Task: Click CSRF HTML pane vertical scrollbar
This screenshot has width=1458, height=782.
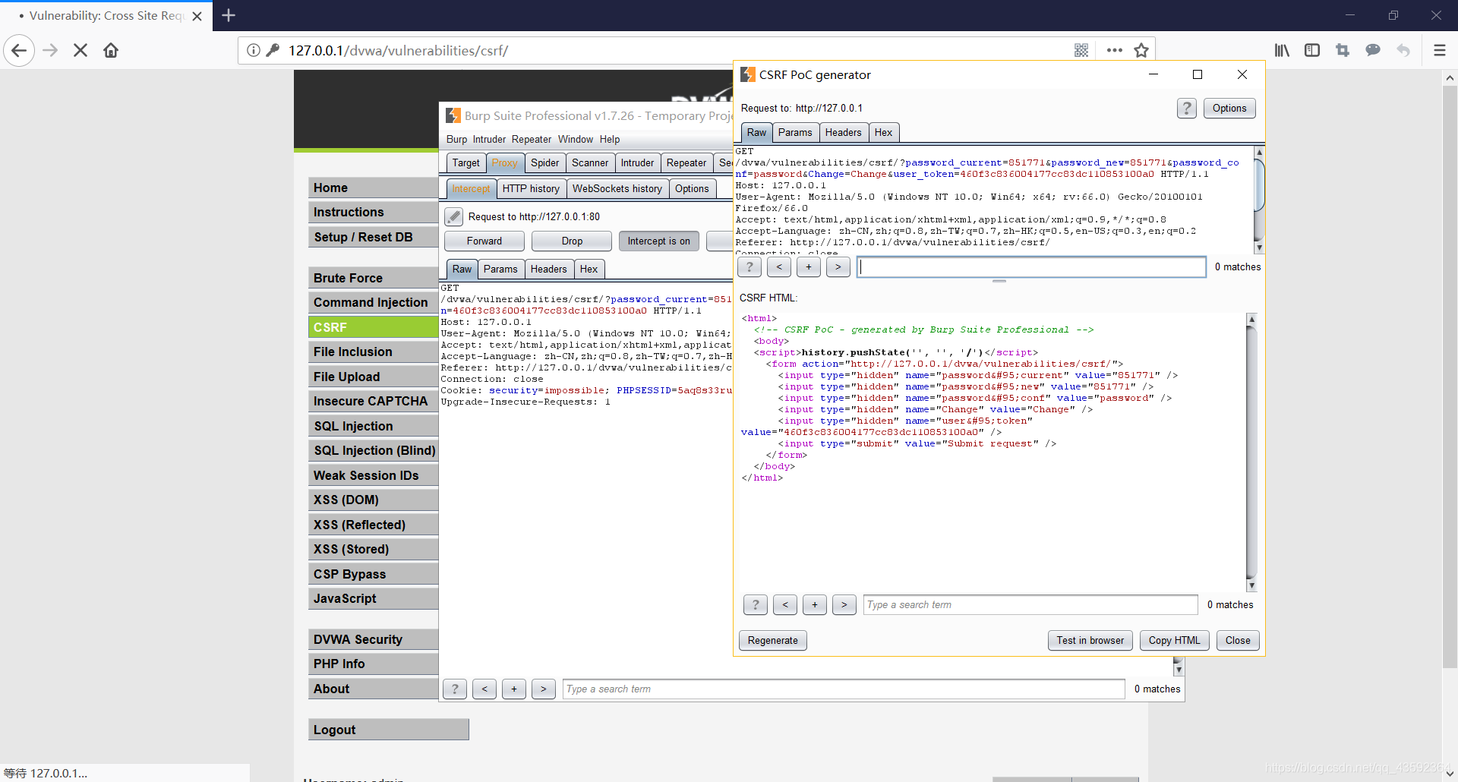Action: pyautogui.click(x=1251, y=452)
